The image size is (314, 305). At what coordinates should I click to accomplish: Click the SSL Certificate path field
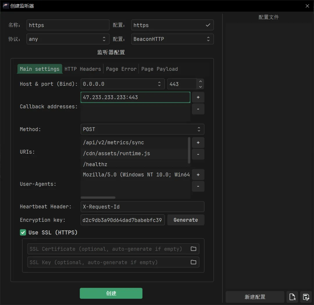pyautogui.click(x=113, y=249)
